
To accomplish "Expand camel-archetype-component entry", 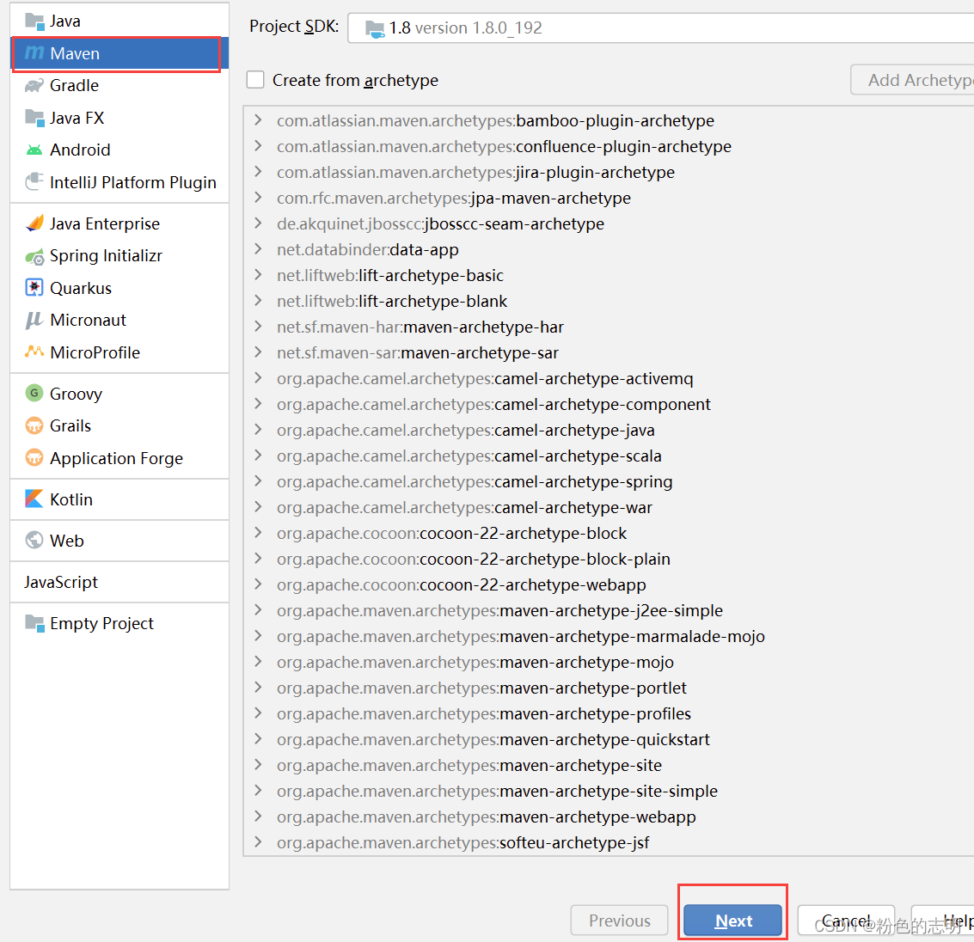I will point(258,404).
